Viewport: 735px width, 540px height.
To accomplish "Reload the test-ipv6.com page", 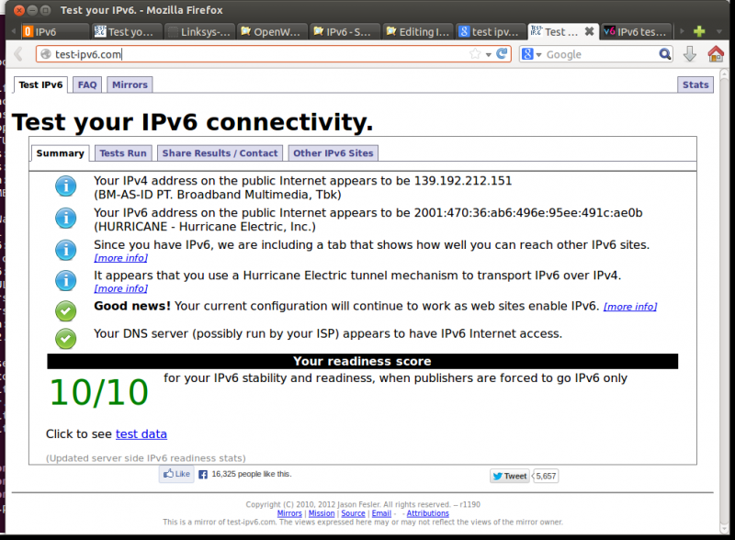I will [501, 53].
